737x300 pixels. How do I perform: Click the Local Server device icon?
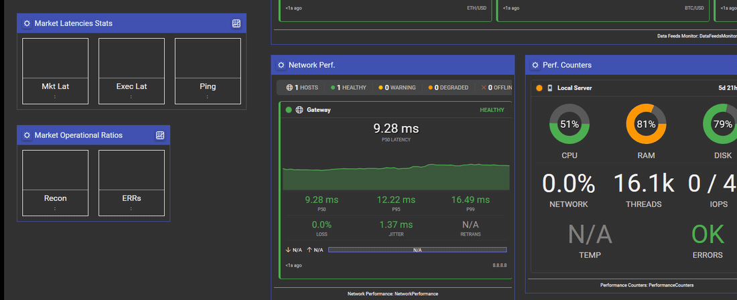[549, 88]
